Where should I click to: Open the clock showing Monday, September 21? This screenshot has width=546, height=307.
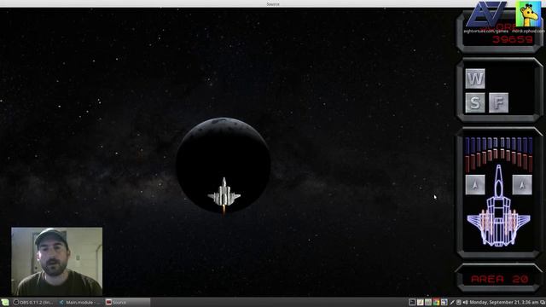point(504,303)
